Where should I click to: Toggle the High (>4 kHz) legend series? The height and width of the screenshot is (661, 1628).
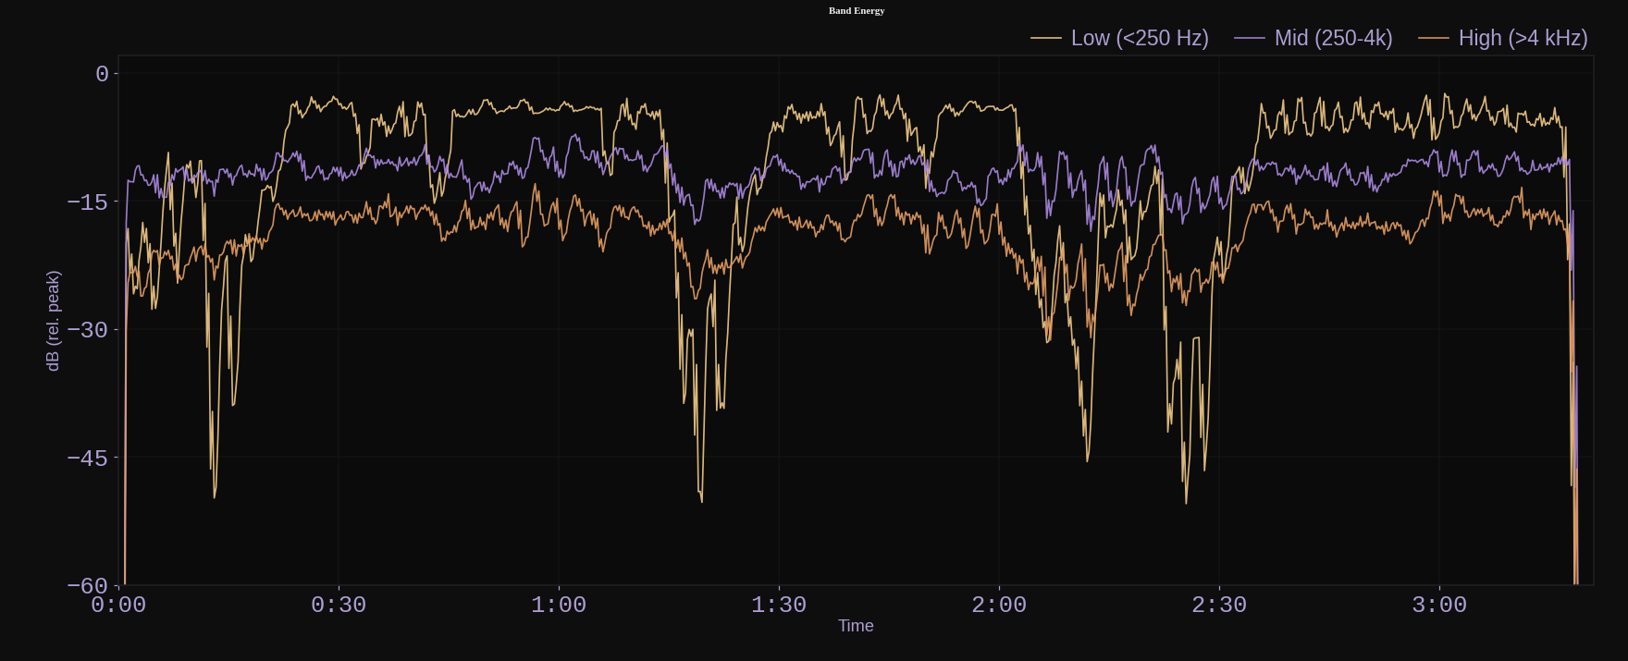1503,38
